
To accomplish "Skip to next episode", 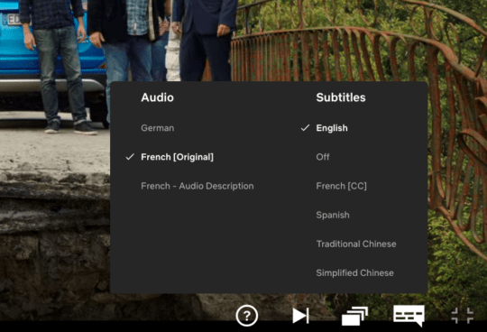I will tap(300, 316).
